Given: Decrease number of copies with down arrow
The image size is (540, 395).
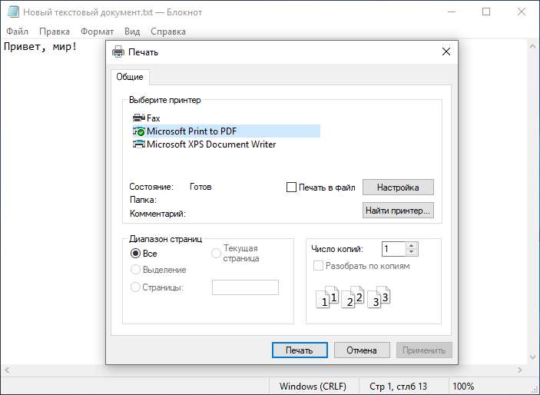Looking at the screenshot, I should pyautogui.click(x=412, y=252).
